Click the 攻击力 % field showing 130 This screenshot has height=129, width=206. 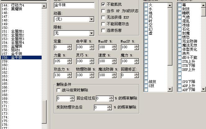[x=61, y=75]
